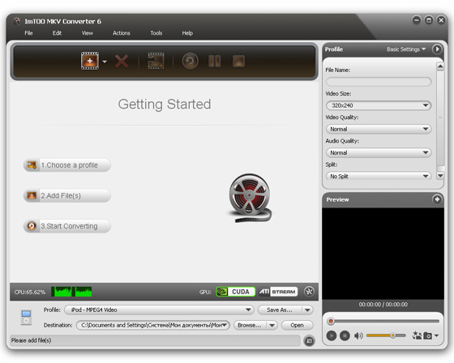Screen dimensions: 454x363
Task: Open the Tools menu
Action: pyautogui.click(x=156, y=33)
